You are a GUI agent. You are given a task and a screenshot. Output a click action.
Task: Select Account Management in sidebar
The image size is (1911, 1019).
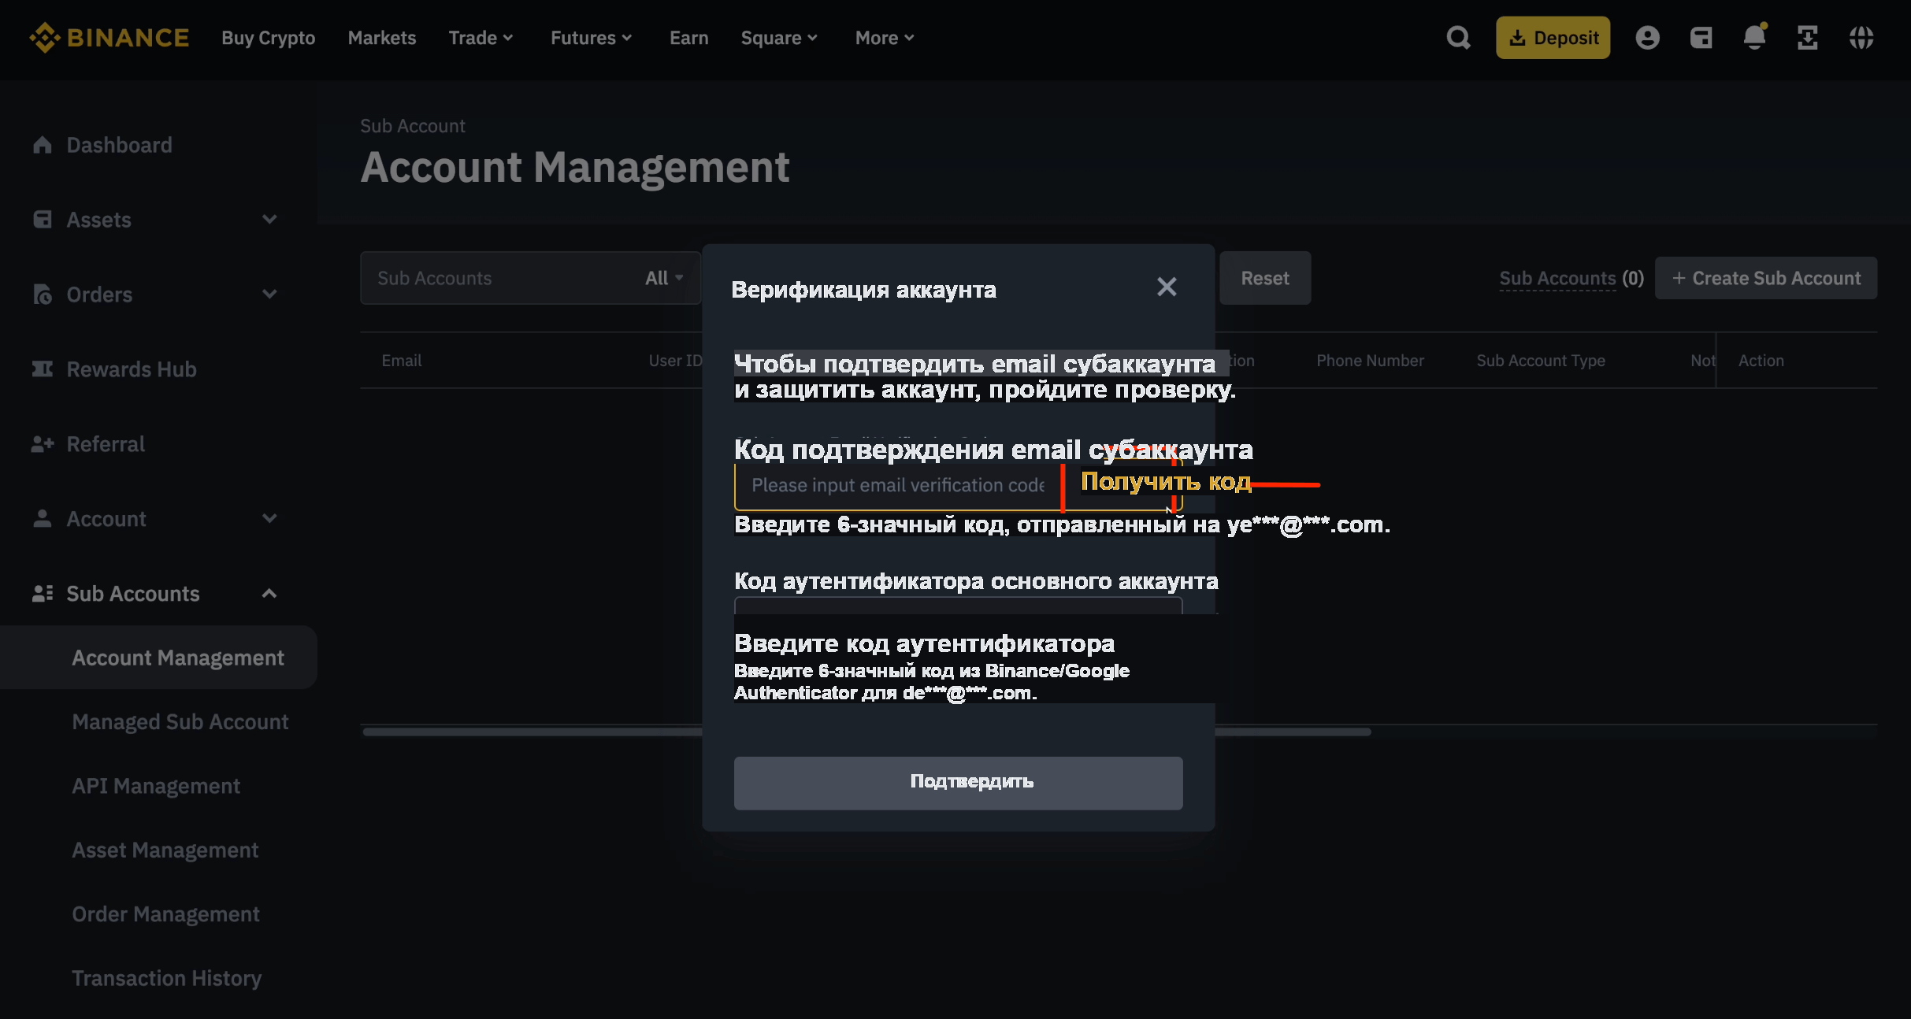pos(158,658)
